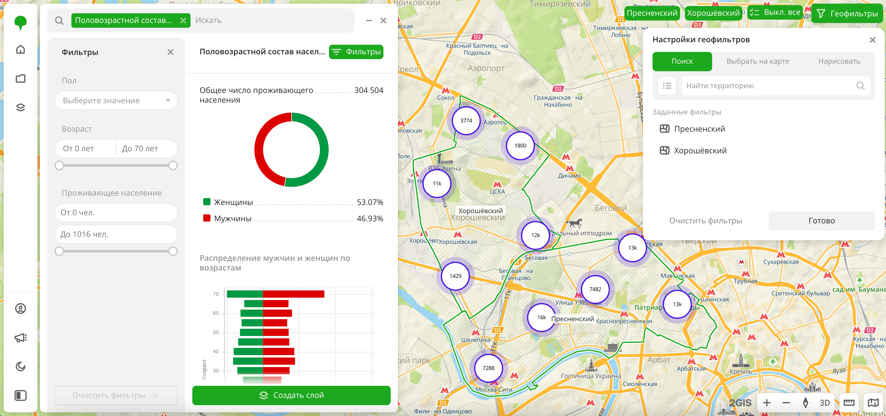The height and width of the screenshot is (416, 886).
Task: Toggle dark mode with the moon icon
Action: [21, 366]
